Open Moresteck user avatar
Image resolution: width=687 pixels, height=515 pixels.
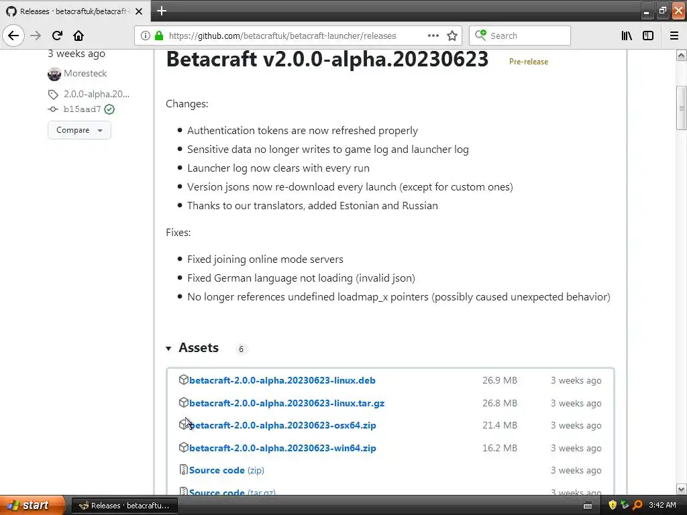pos(54,74)
